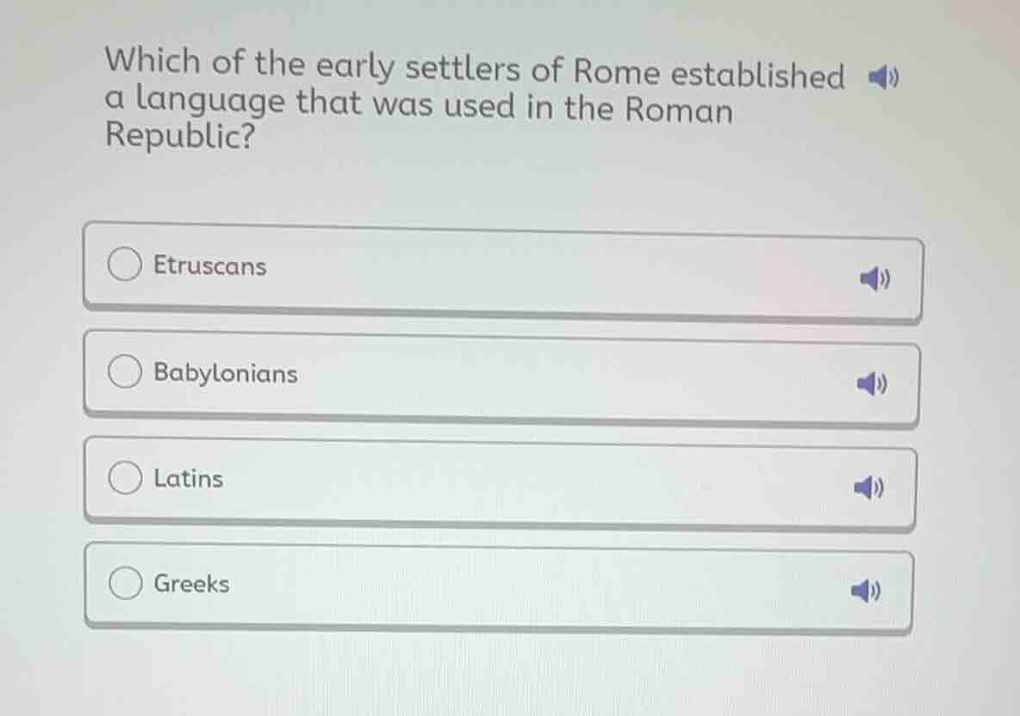Play audio for the Etruscans answer
1020x716 pixels.
click(x=873, y=278)
